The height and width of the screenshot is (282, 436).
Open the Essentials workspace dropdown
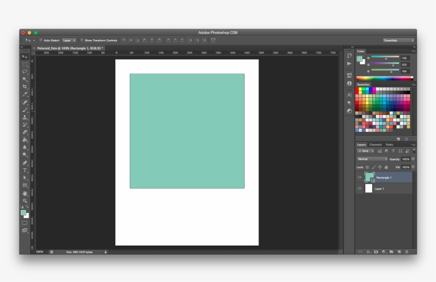(x=398, y=40)
